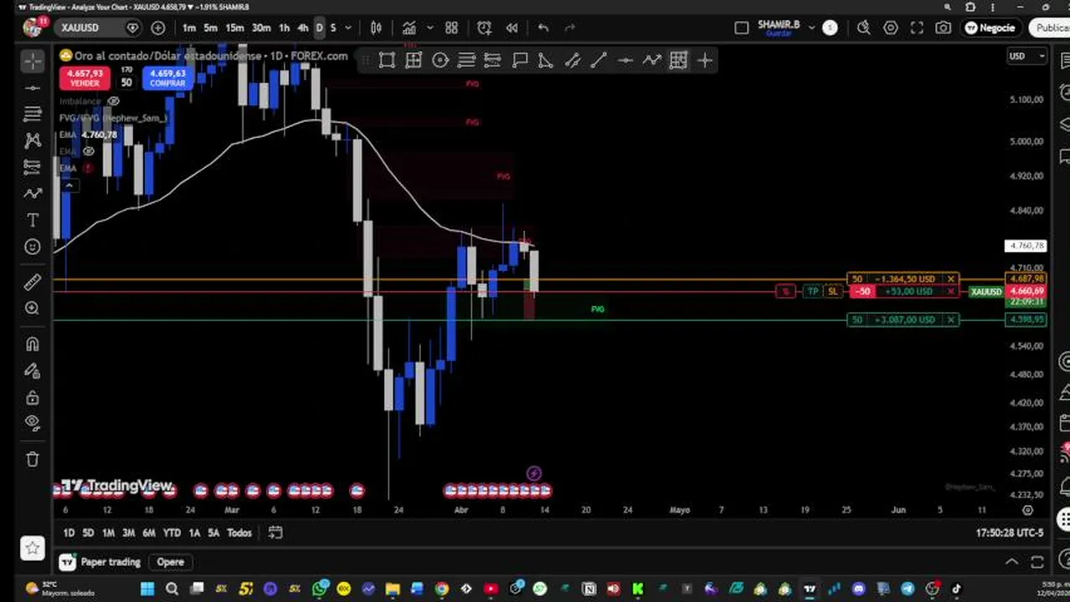Hide all drawings with eye icon

pyautogui.click(x=33, y=423)
